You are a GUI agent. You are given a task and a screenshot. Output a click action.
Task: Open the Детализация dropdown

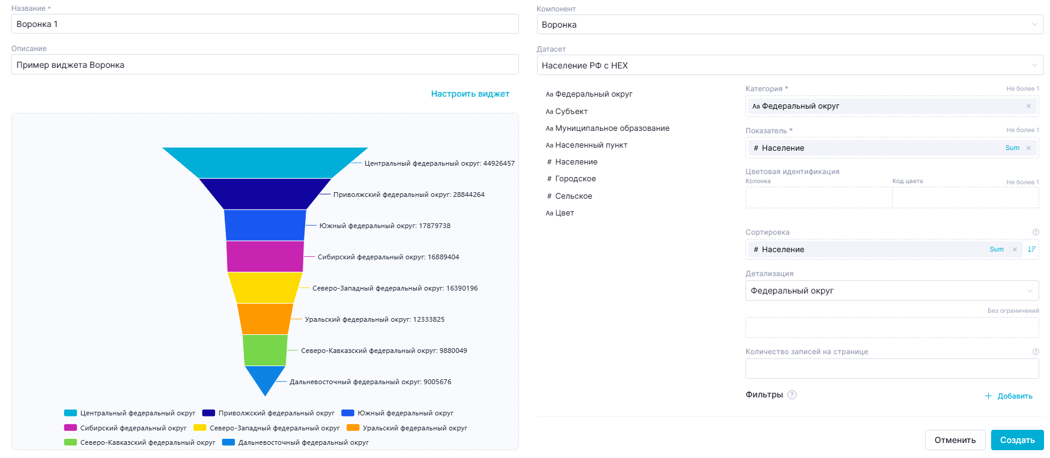tap(891, 291)
